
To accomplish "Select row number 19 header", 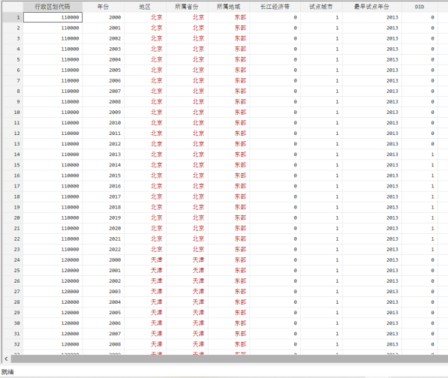I will click(x=13, y=207).
